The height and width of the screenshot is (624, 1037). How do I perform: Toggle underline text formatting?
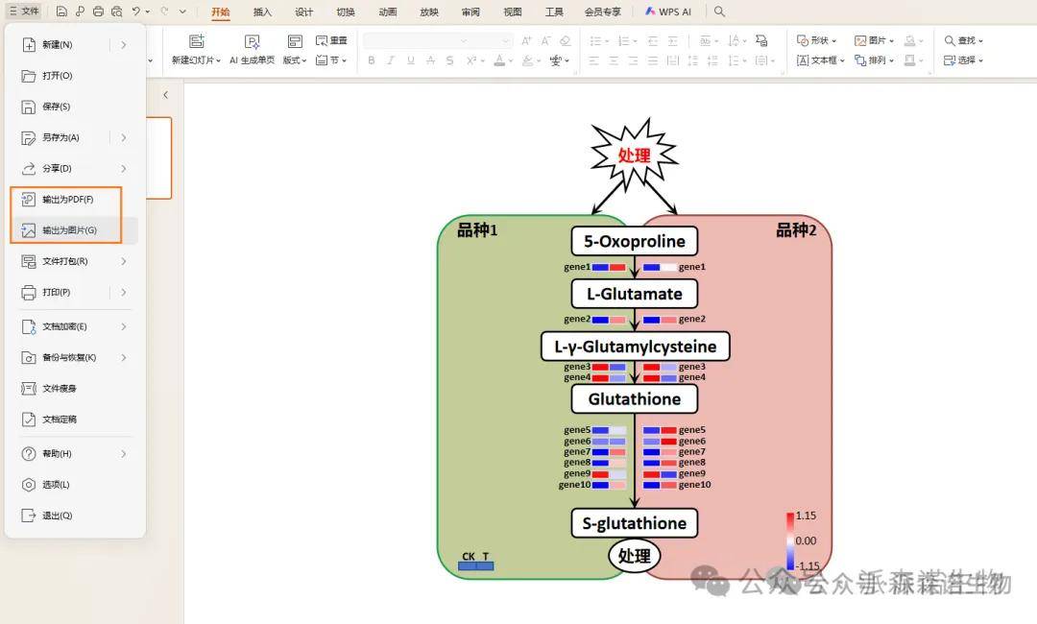410,60
